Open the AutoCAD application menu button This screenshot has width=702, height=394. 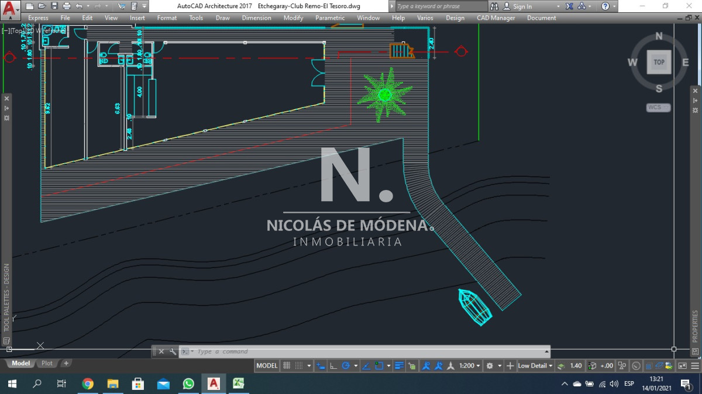pos(10,8)
